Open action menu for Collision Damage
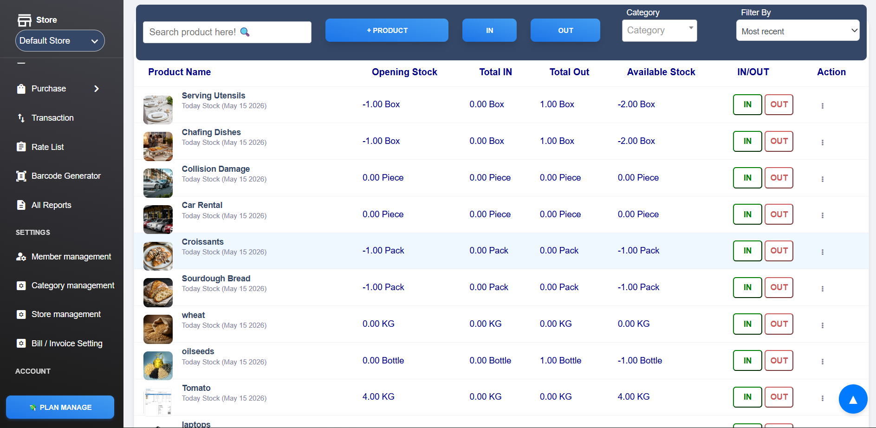This screenshot has height=428, width=876. coord(822,179)
